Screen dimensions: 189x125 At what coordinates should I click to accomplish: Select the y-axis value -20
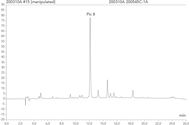click(x=2, y=119)
